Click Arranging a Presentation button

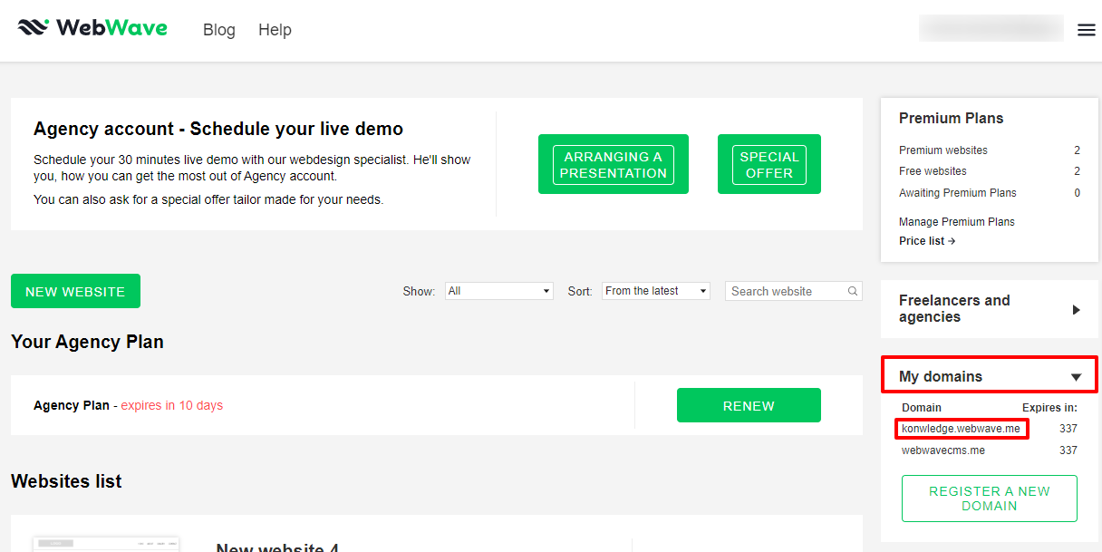[x=613, y=164]
